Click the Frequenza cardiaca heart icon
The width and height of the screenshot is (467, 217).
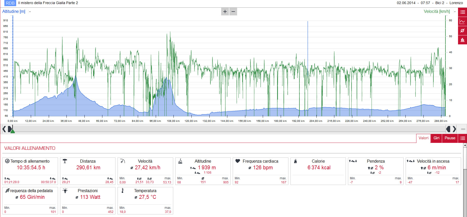(238, 161)
